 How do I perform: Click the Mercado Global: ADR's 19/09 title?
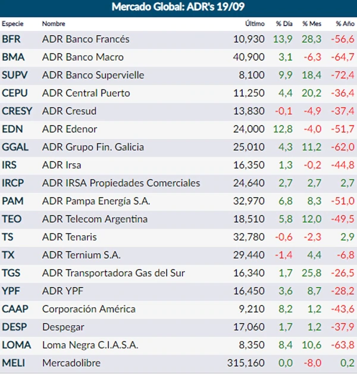coord(178,8)
